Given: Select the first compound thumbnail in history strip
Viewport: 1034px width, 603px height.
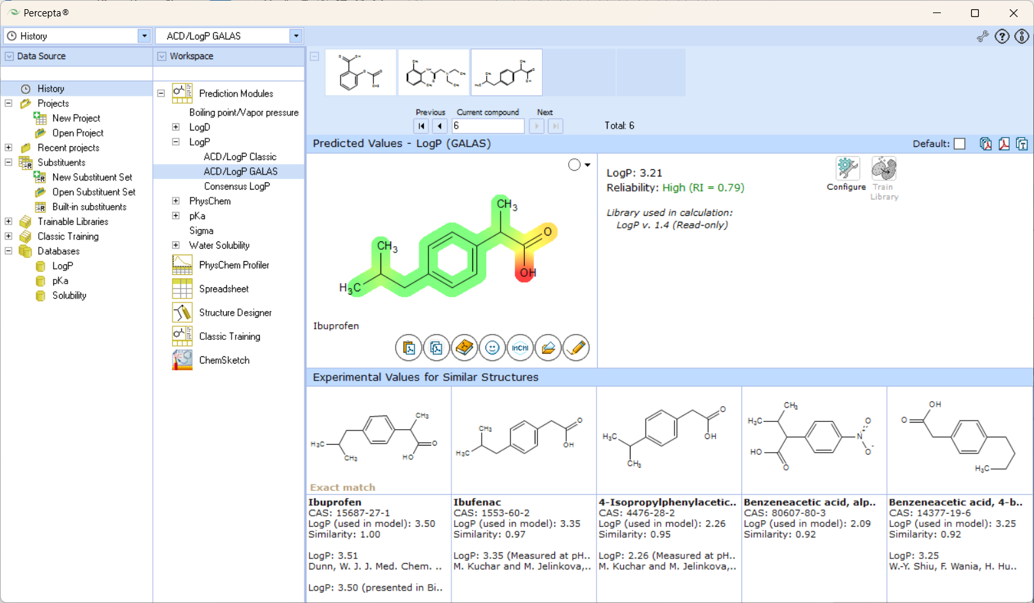Looking at the screenshot, I should pos(360,73).
